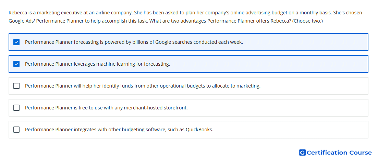Click the blue G logo icon
This screenshot has width=377, height=159.
coord(302,153)
